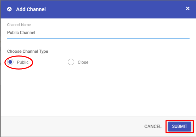Click the blue SUBMIT button in footer
The height and width of the screenshot is (137, 196).
tap(180, 127)
